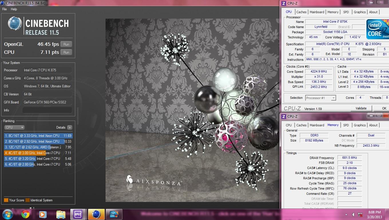Open the Caches tab in lower CPU-Z window
The height and width of the screenshot is (220, 389).
tap(301, 125)
